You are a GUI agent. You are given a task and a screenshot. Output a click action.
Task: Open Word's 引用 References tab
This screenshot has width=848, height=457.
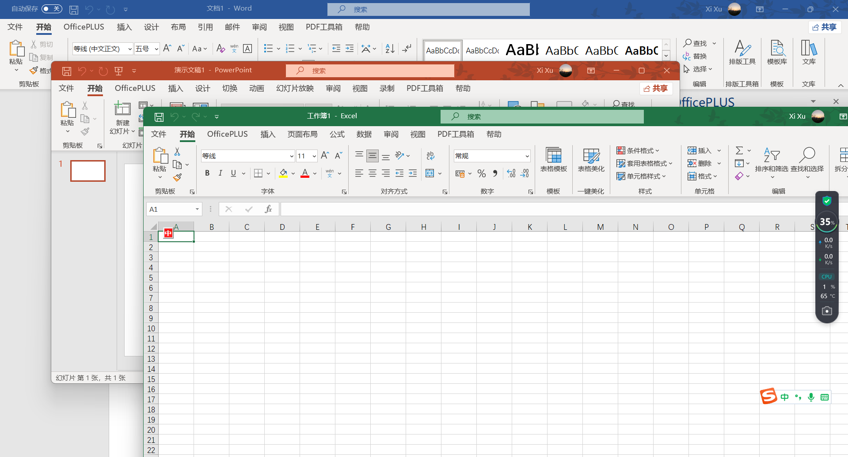point(205,27)
